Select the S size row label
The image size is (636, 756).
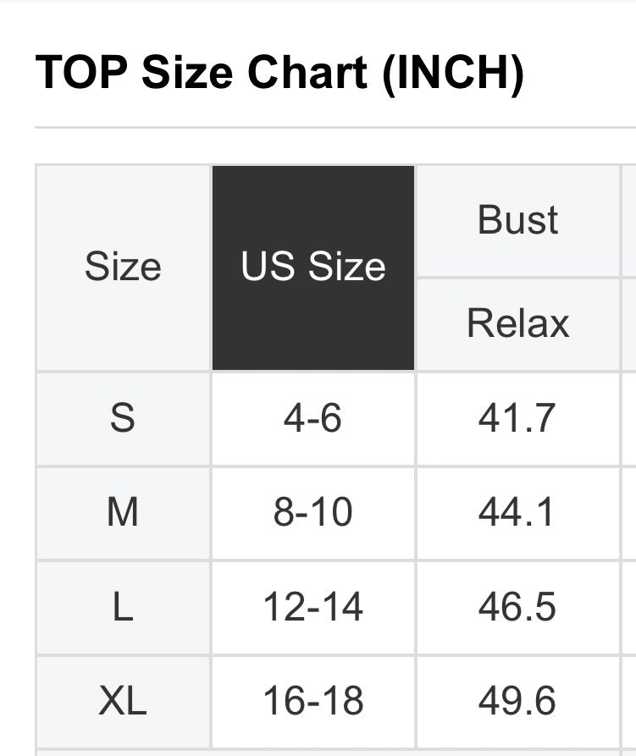click(x=123, y=418)
